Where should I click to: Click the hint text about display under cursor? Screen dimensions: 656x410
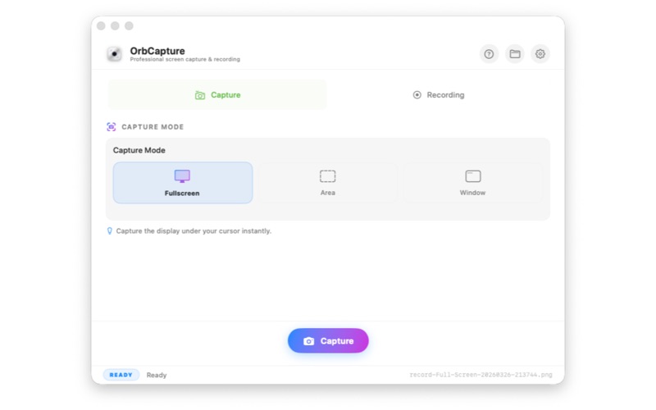point(194,231)
